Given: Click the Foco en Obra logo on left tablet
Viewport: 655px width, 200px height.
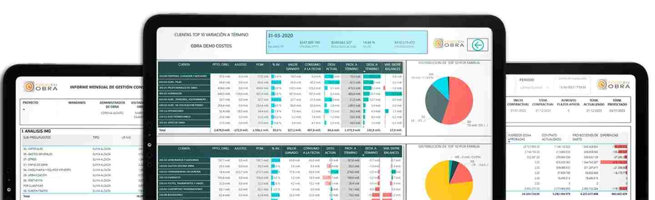Looking at the screenshot, I should coord(41,86).
